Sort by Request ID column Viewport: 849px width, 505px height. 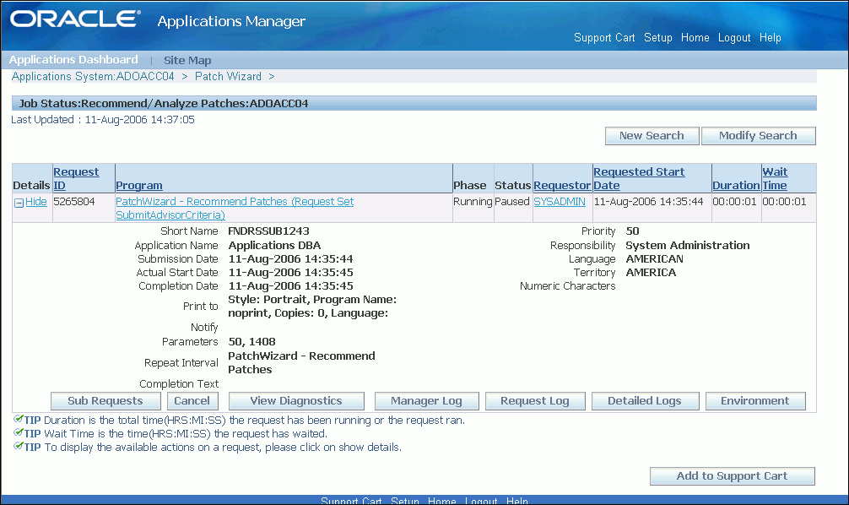point(76,178)
